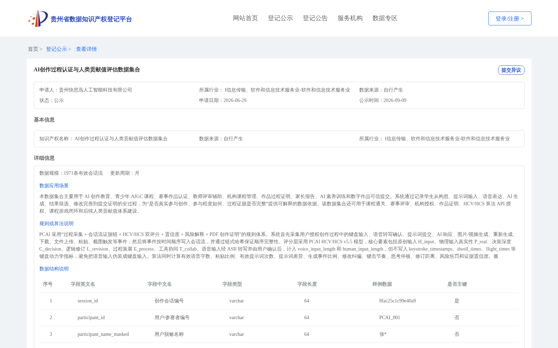The image size is (558, 348).
Task: Click the 字段长度 column header
Action: pyautogui.click(x=307, y=284)
